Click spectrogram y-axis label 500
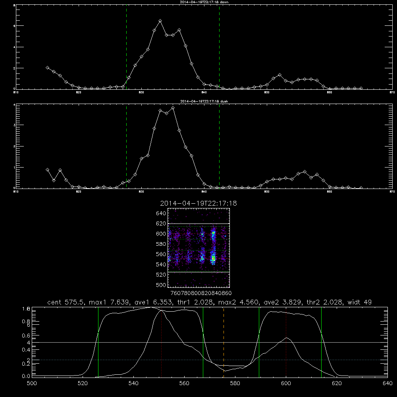The image size is (397, 397). click(161, 285)
